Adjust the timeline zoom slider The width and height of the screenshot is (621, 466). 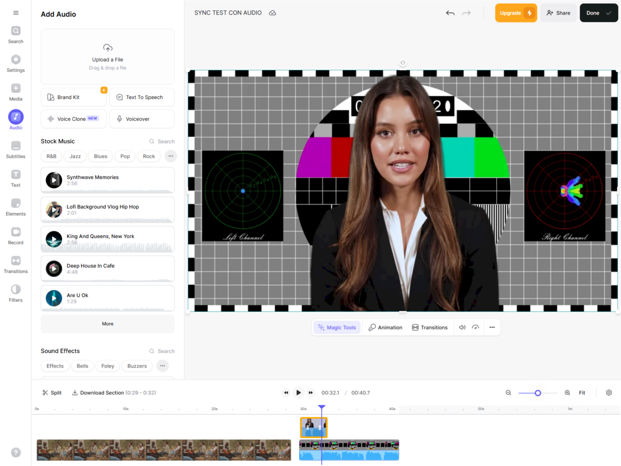tap(538, 393)
